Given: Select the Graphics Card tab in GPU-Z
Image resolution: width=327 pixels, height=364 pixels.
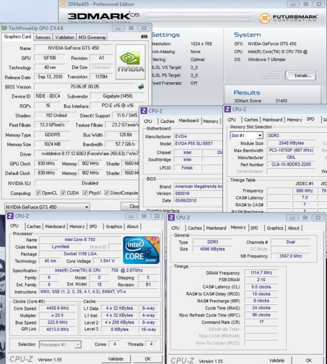Looking at the screenshot, I should [18, 37].
